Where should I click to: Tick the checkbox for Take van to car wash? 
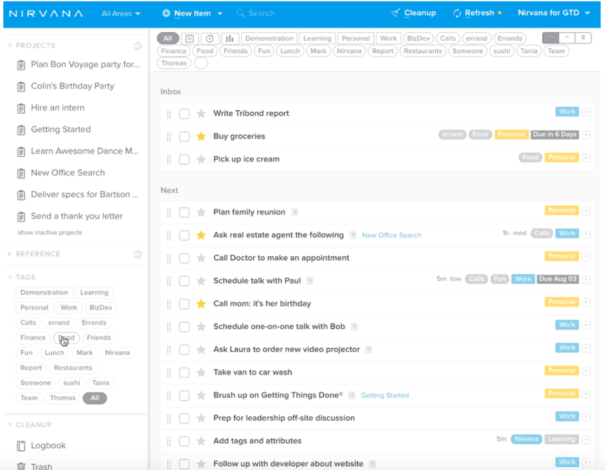pos(184,372)
